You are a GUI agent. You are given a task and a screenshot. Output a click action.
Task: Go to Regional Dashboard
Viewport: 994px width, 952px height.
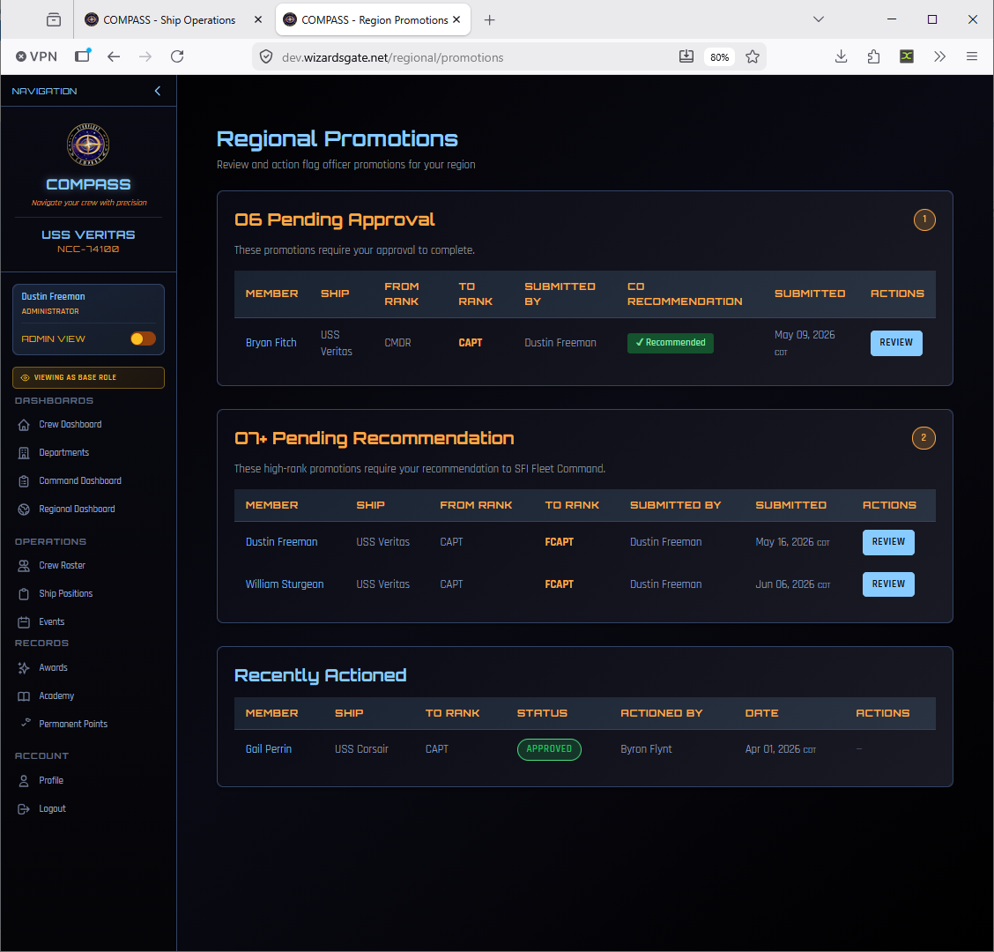tap(77, 509)
